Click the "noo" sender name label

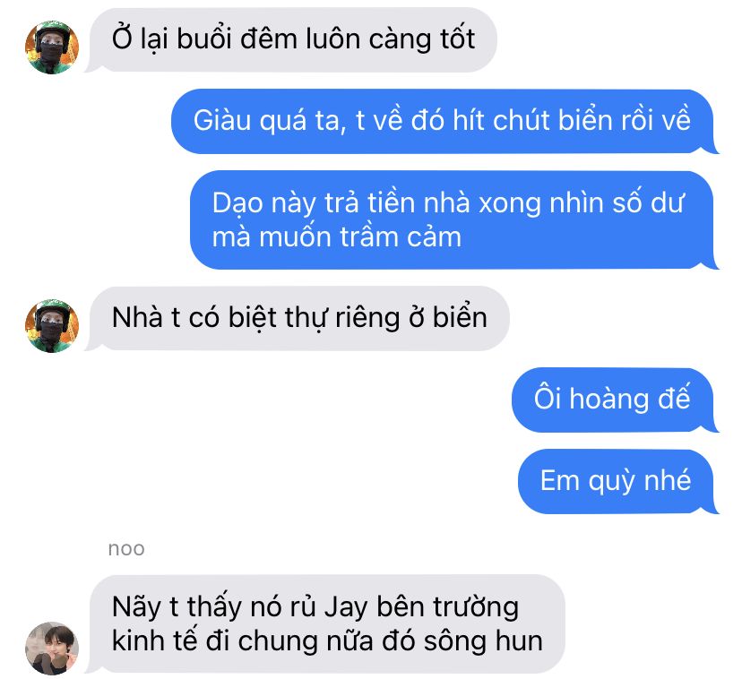[x=125, y=549]
